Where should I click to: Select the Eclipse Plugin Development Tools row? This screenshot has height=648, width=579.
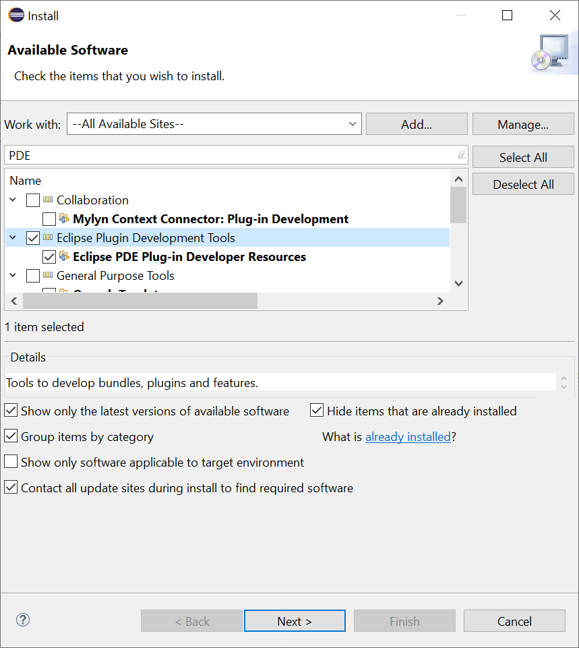coord(228,238)
